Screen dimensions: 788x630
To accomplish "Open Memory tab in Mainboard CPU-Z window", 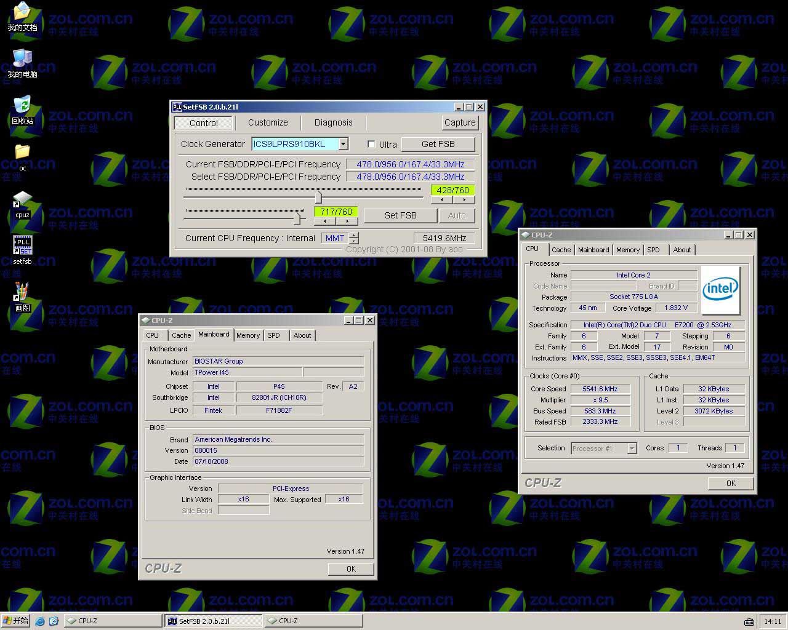I will click(x=248, y=335).
